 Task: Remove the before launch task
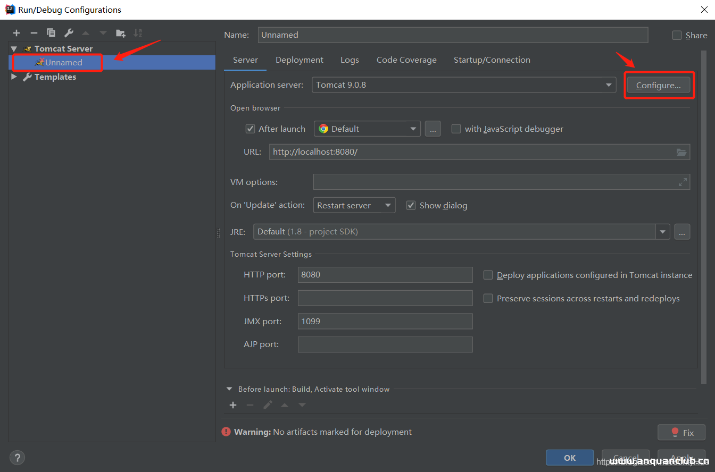pos(250,405)
